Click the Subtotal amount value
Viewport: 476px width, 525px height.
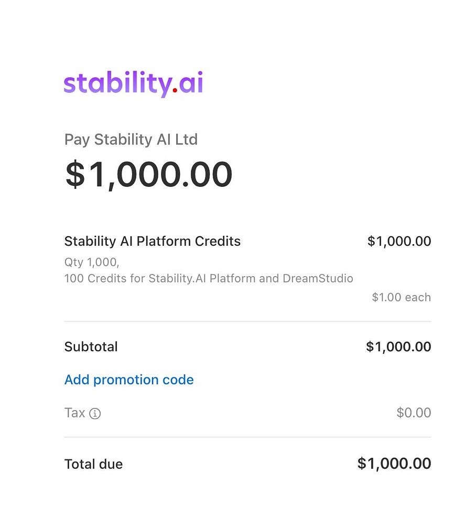point(398,346)
